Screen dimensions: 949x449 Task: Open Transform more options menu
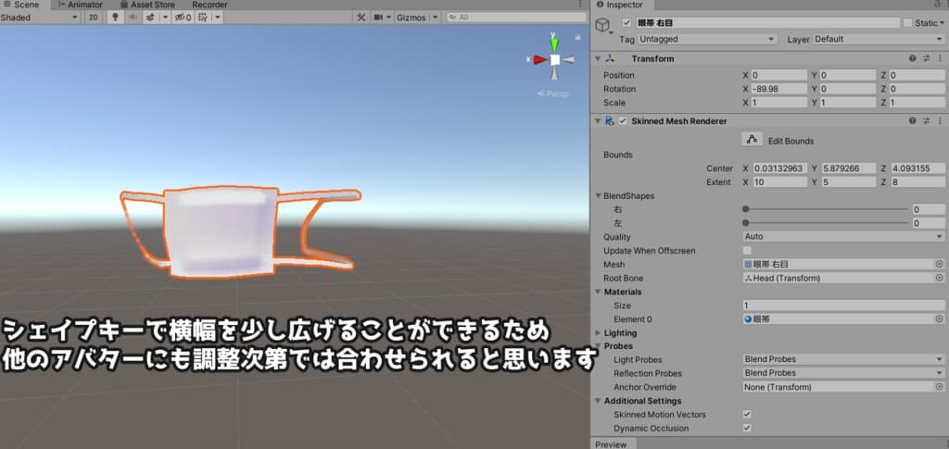tap(940, 58)
